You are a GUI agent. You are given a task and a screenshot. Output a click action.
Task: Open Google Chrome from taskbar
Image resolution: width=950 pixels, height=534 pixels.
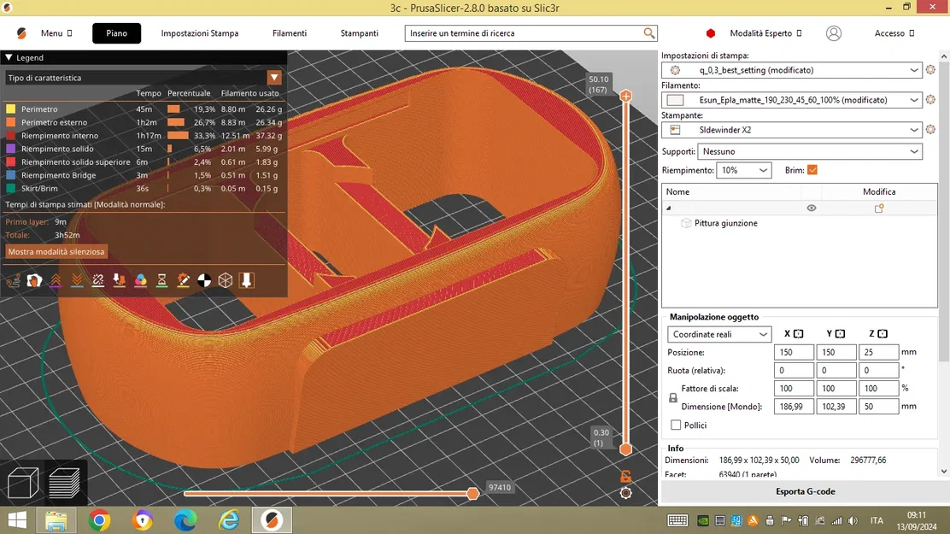(99, 520)
